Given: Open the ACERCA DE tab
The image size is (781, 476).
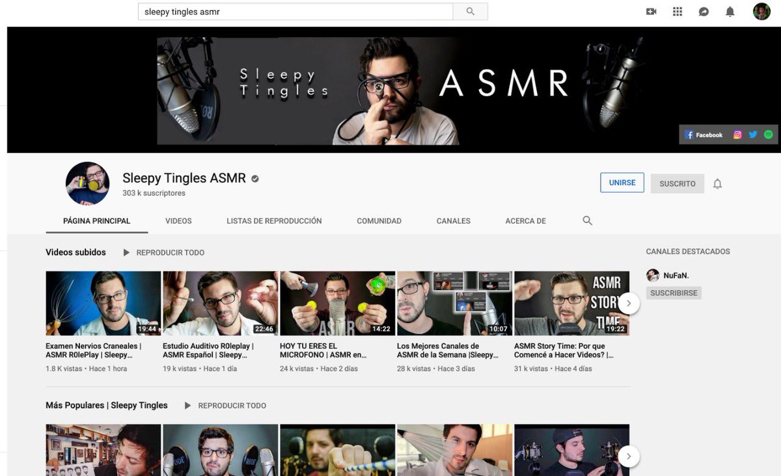Looking at the screenshot, I should (x=525, y=221).
